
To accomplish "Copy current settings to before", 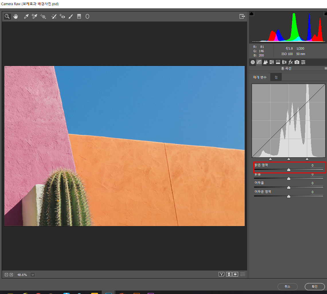I will click(235, 274).
